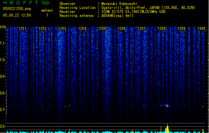Image resolution: width=209 pixels, height=133 pixels.
Task: Click the 1259 time marker
Action: tap(181, 29)
